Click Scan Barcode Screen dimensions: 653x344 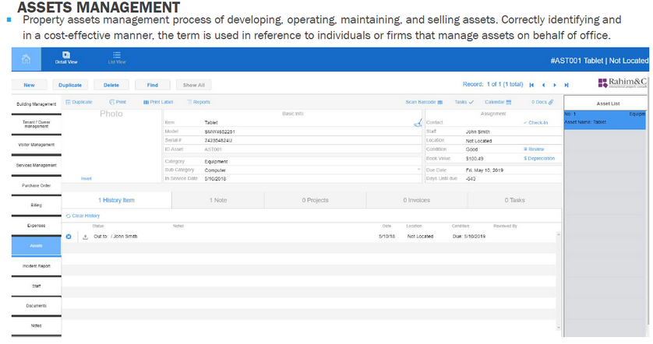[x=424, y=102]
